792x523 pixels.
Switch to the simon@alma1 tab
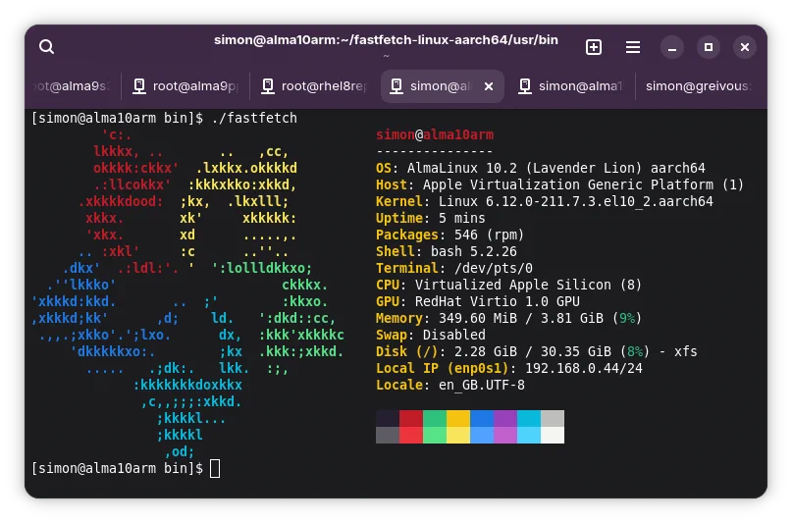click(x=571, y=86)
